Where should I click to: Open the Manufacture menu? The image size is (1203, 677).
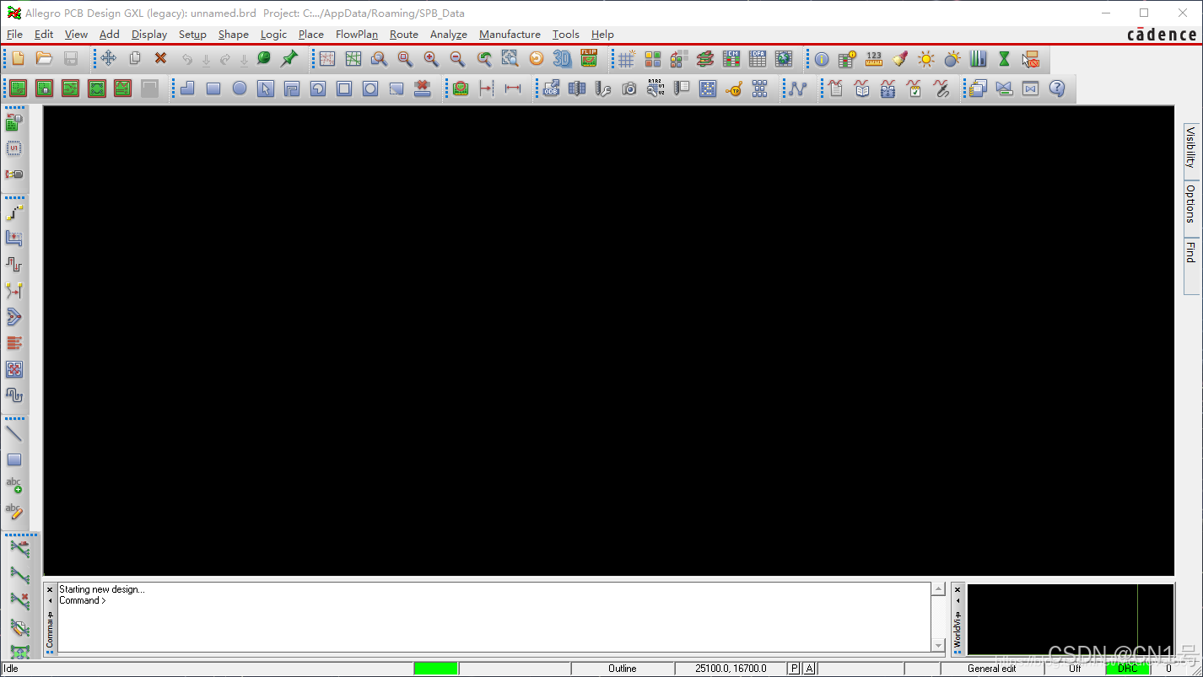click(510, 35)
